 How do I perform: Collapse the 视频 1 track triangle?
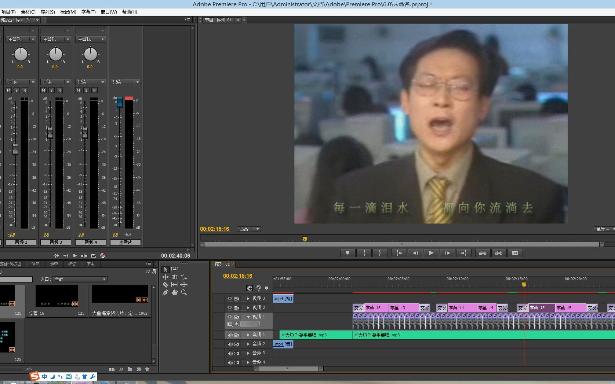point(248,317)
